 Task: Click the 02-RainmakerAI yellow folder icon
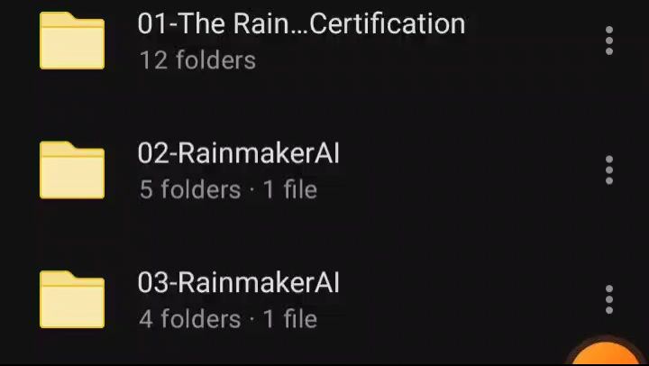tap(72, 169)
